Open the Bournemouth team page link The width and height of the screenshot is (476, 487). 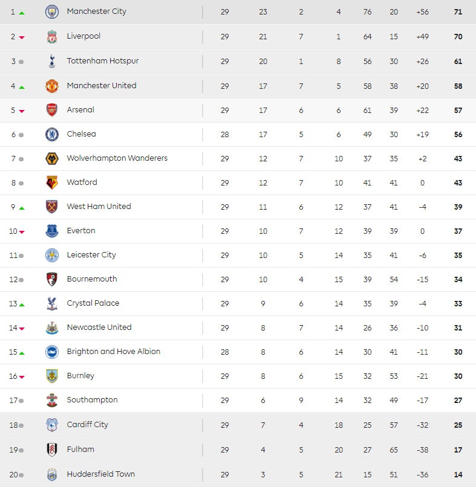92,279
